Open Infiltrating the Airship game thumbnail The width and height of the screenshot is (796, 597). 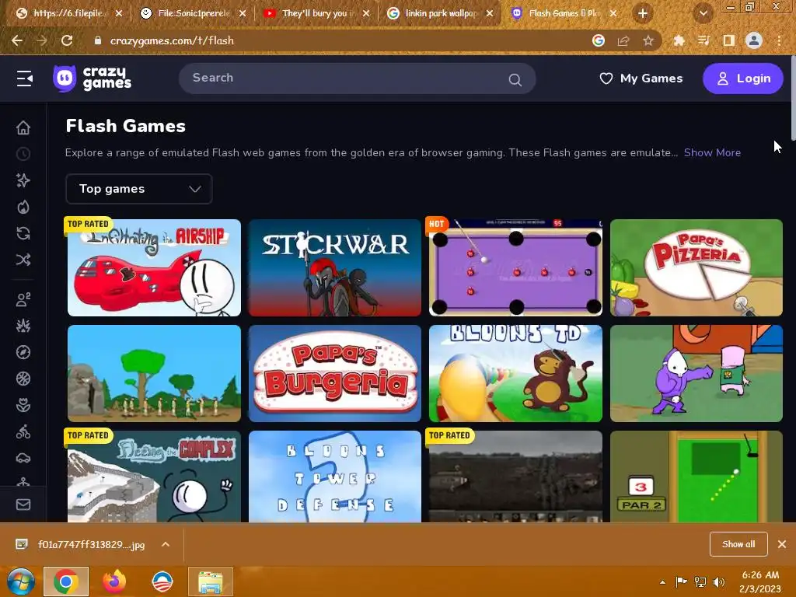point(155,267)
